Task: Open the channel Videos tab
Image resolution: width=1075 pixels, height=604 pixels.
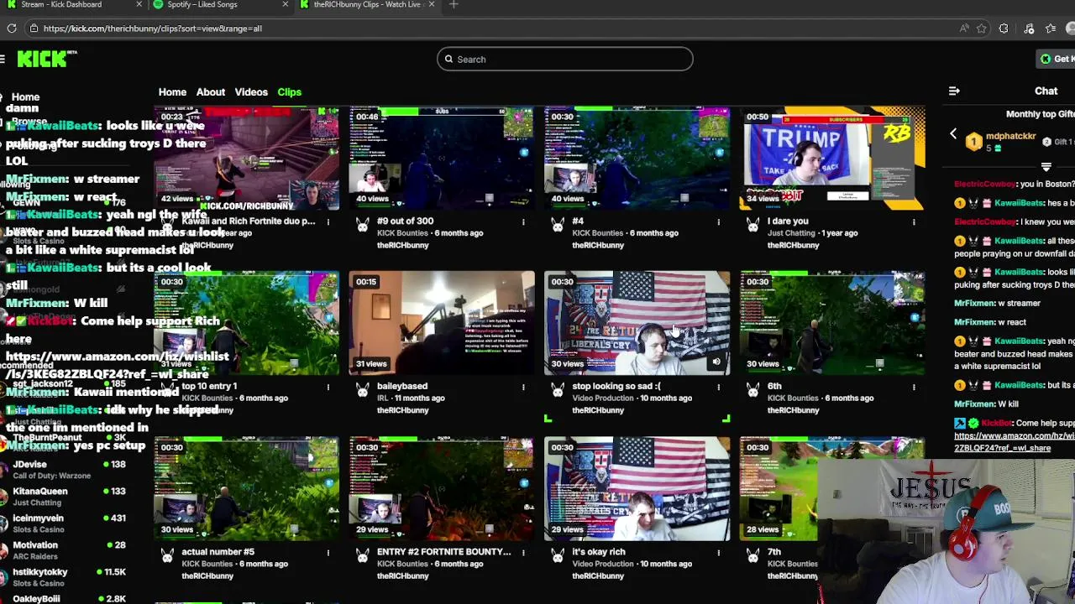Action: pyautogui.click(x=251, y=92)
